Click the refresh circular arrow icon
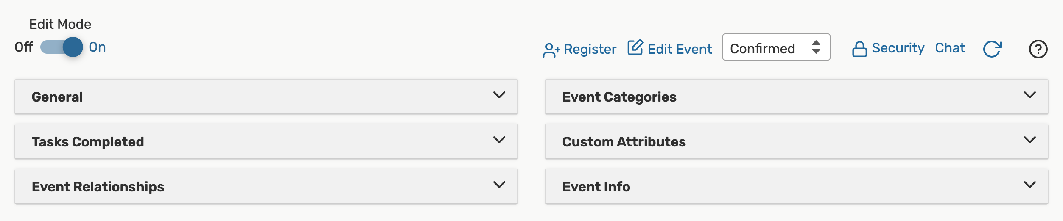 point(992,49)
